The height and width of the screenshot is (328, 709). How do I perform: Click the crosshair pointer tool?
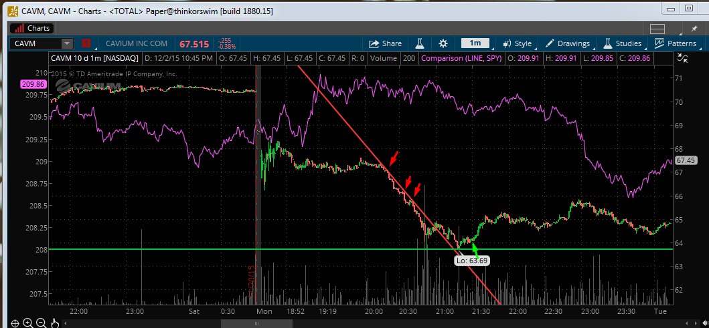point(15,323)
